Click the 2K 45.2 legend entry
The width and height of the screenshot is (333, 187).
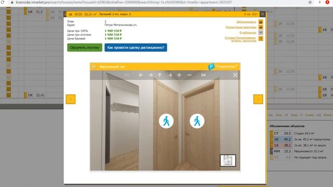pos(281,139)
